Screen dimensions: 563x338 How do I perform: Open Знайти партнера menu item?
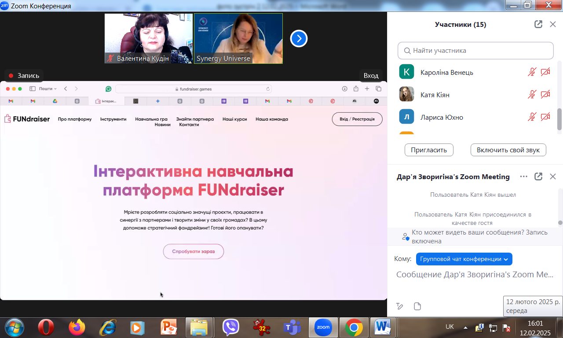tap(195, 119)
